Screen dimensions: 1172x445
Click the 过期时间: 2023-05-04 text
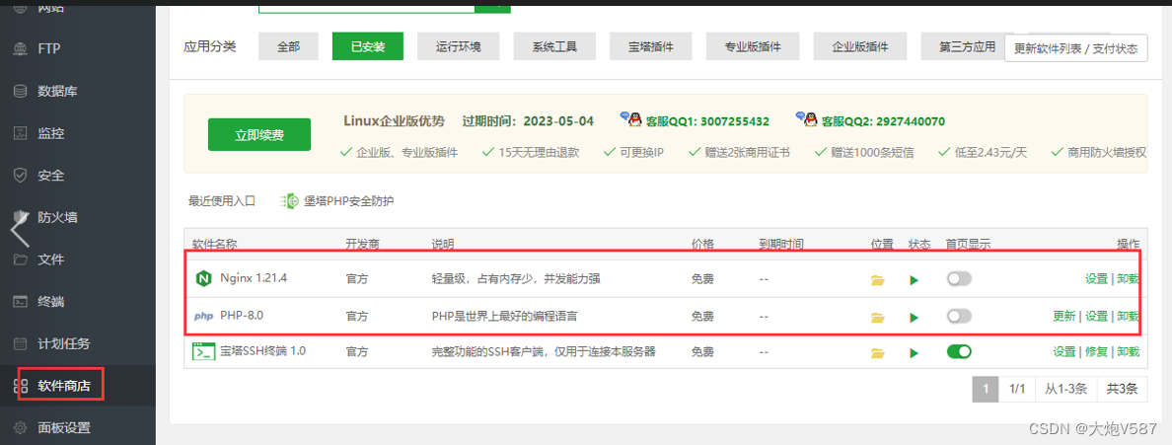529,121
